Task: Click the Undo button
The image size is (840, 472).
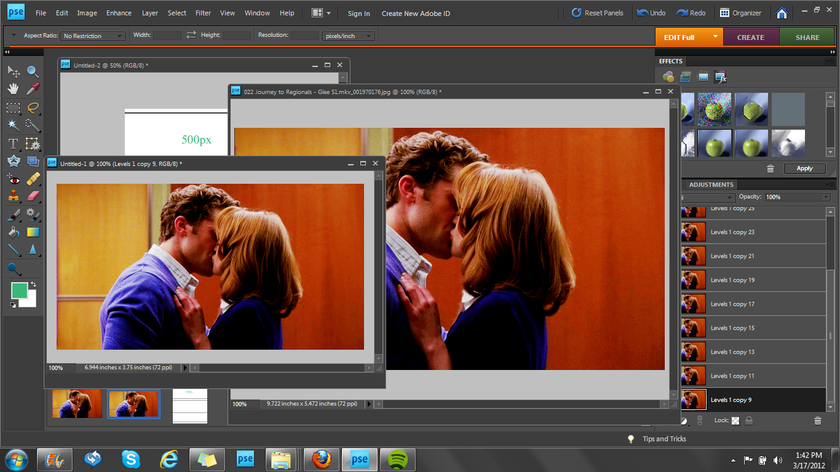Action: click(651, 13)
